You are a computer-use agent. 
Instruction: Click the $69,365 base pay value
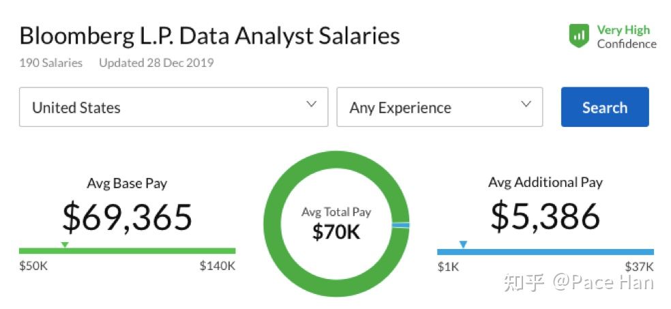point(127,216)
